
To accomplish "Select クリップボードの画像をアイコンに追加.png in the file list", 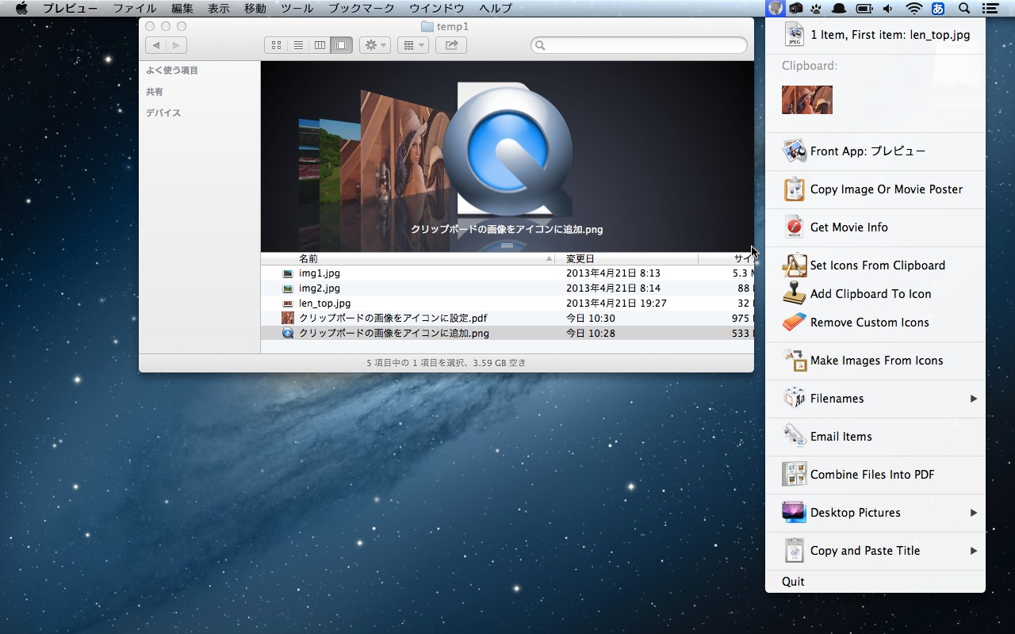I will (x=507, y=334).
